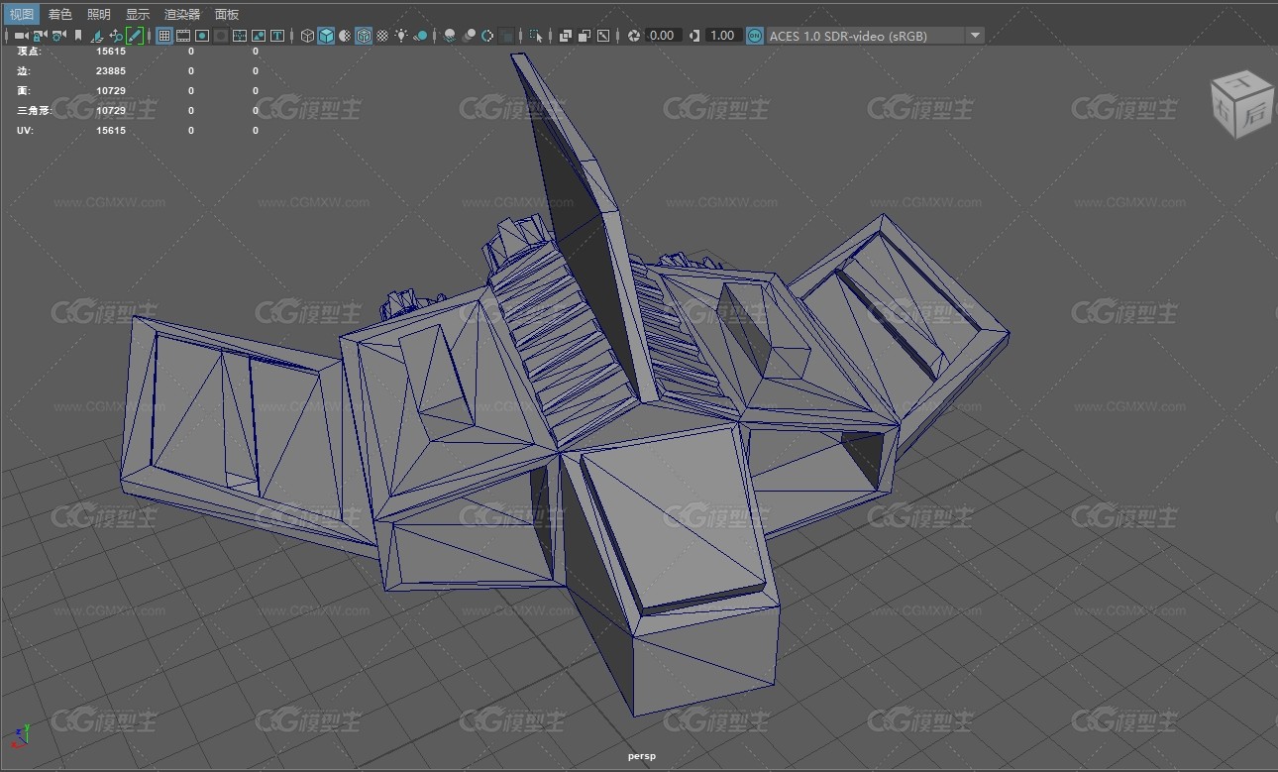1278x772 pixels.
Task: Click the Isolate Select icon
Action: click(x=536, y=36)
